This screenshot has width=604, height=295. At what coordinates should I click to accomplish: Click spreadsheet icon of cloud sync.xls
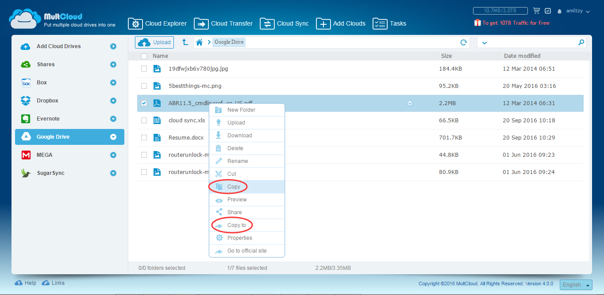coord(157,121)
